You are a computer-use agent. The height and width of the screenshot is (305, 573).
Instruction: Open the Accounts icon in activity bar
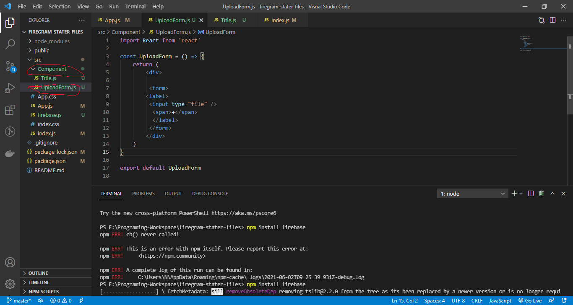(10, 262)
